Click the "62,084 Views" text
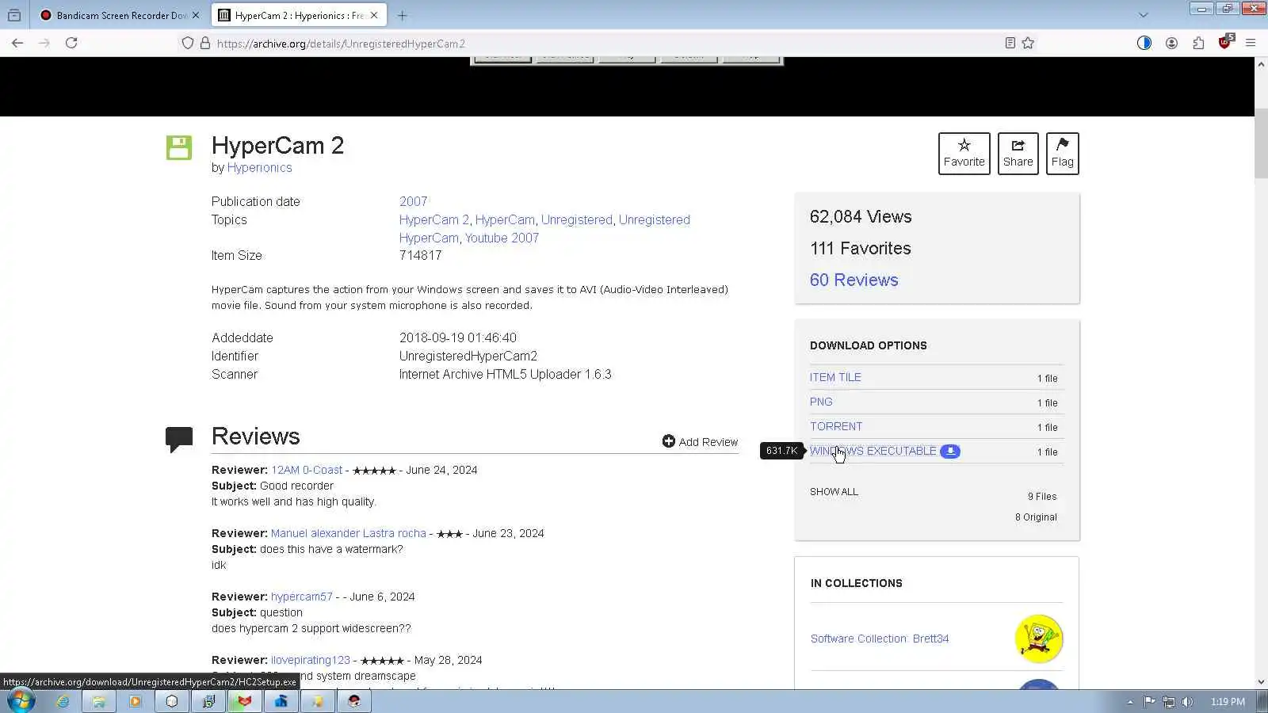The image size is (1268, 713). tap(861, 217)
